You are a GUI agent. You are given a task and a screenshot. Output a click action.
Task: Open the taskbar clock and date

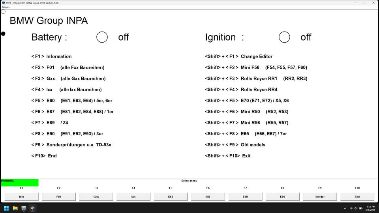(371, 208)
